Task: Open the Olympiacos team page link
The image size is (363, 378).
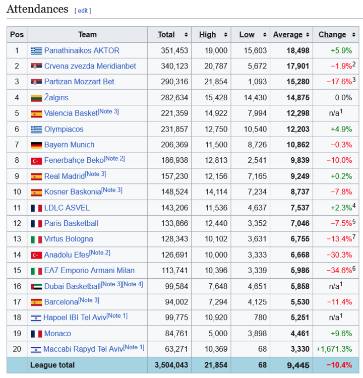Action: tap(64, 129)
